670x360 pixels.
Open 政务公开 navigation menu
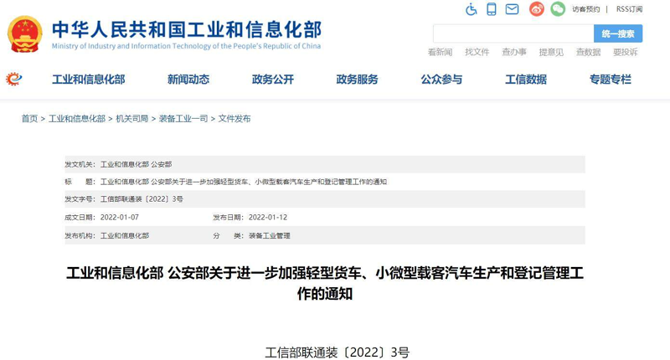(x=273, y=80)
